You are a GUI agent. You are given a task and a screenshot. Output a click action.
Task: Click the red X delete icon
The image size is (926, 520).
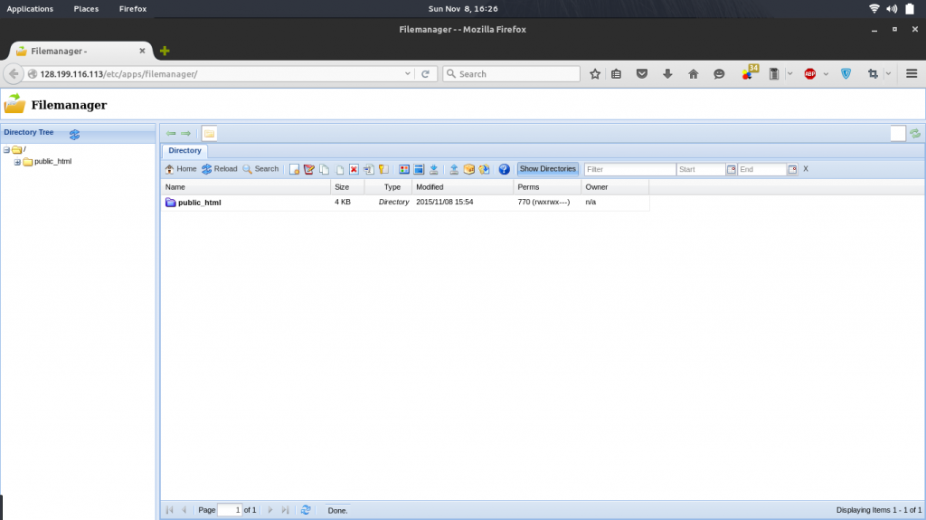[354, 169]
